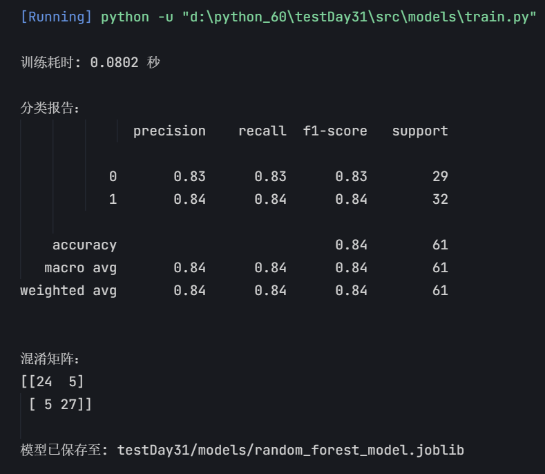Viewport: 545px width, 474px height.
Task: Click f1-score 0.83 for class 0
Action: click(x=351, y=176)
